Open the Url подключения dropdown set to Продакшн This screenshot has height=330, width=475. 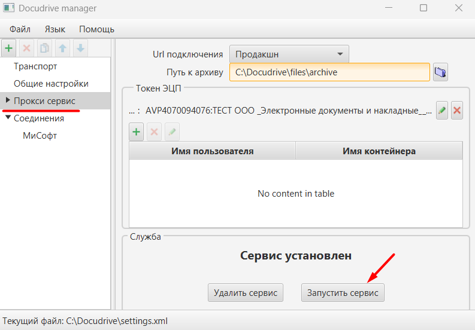[289, 54]
